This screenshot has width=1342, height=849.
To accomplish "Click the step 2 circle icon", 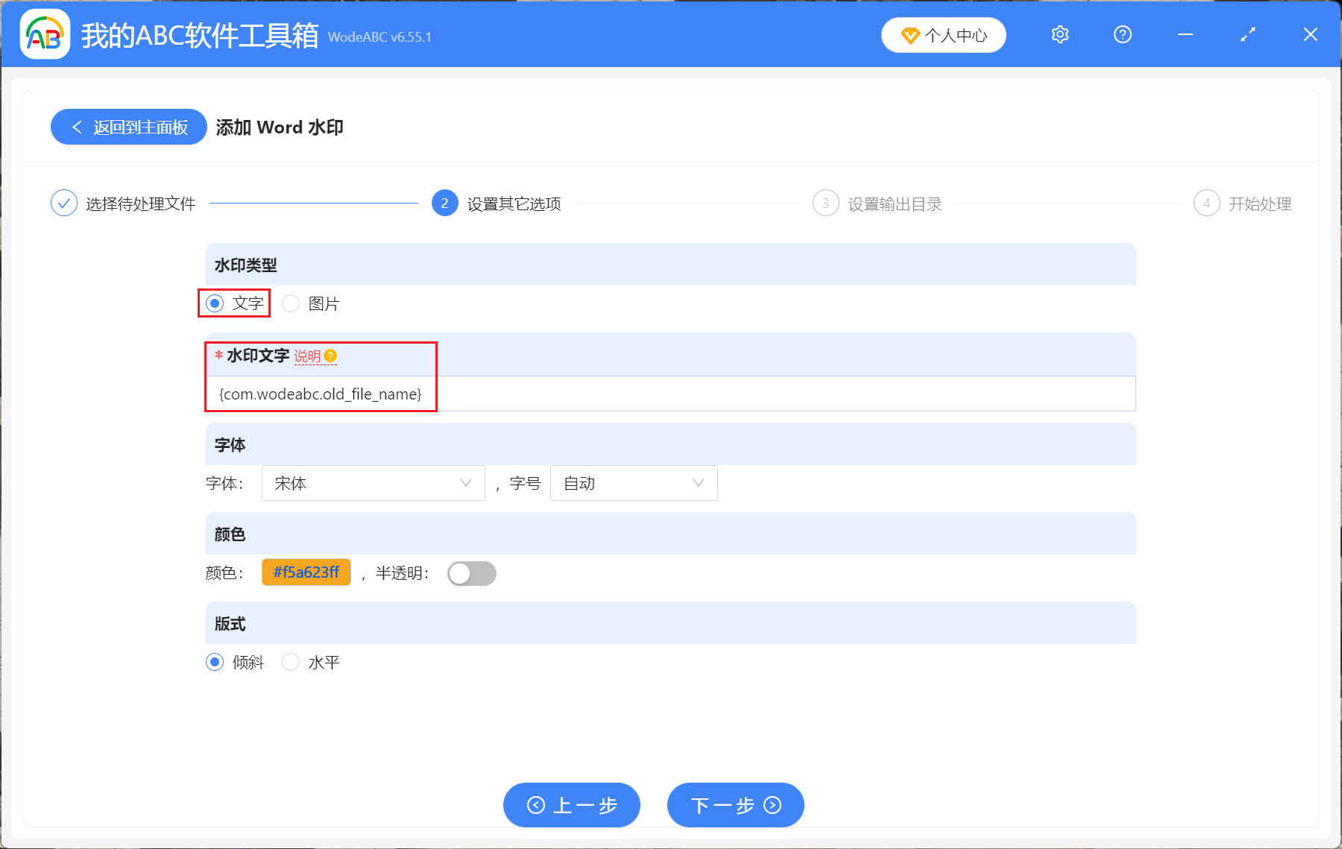I will tap(444, 203).
